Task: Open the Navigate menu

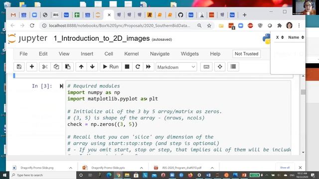Action: 159,54
